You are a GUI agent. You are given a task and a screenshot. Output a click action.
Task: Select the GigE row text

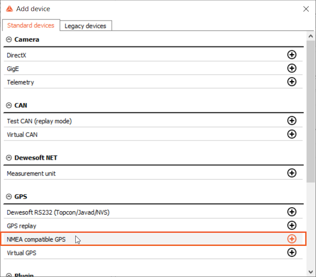coord(13,69)
